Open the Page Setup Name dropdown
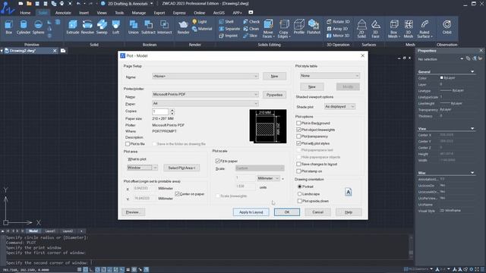This screenshot has width=486, height=273. coord(205,76)
